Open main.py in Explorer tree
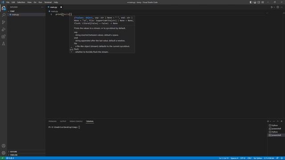Screen dimensions: 285x160 [x=16, y=15]
